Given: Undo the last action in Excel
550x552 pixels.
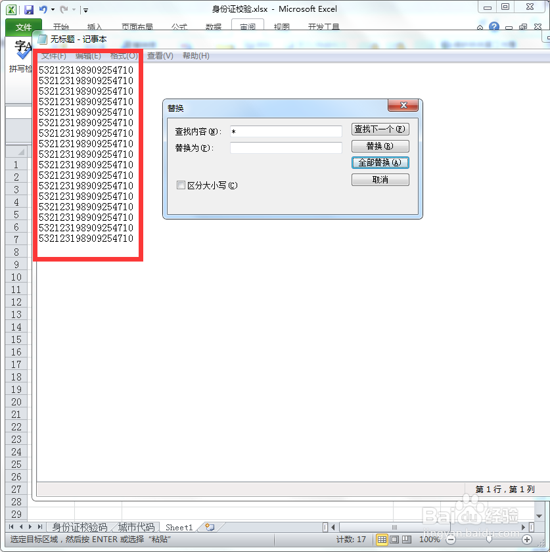Looking at the screenshot, I should pos(43,9).
